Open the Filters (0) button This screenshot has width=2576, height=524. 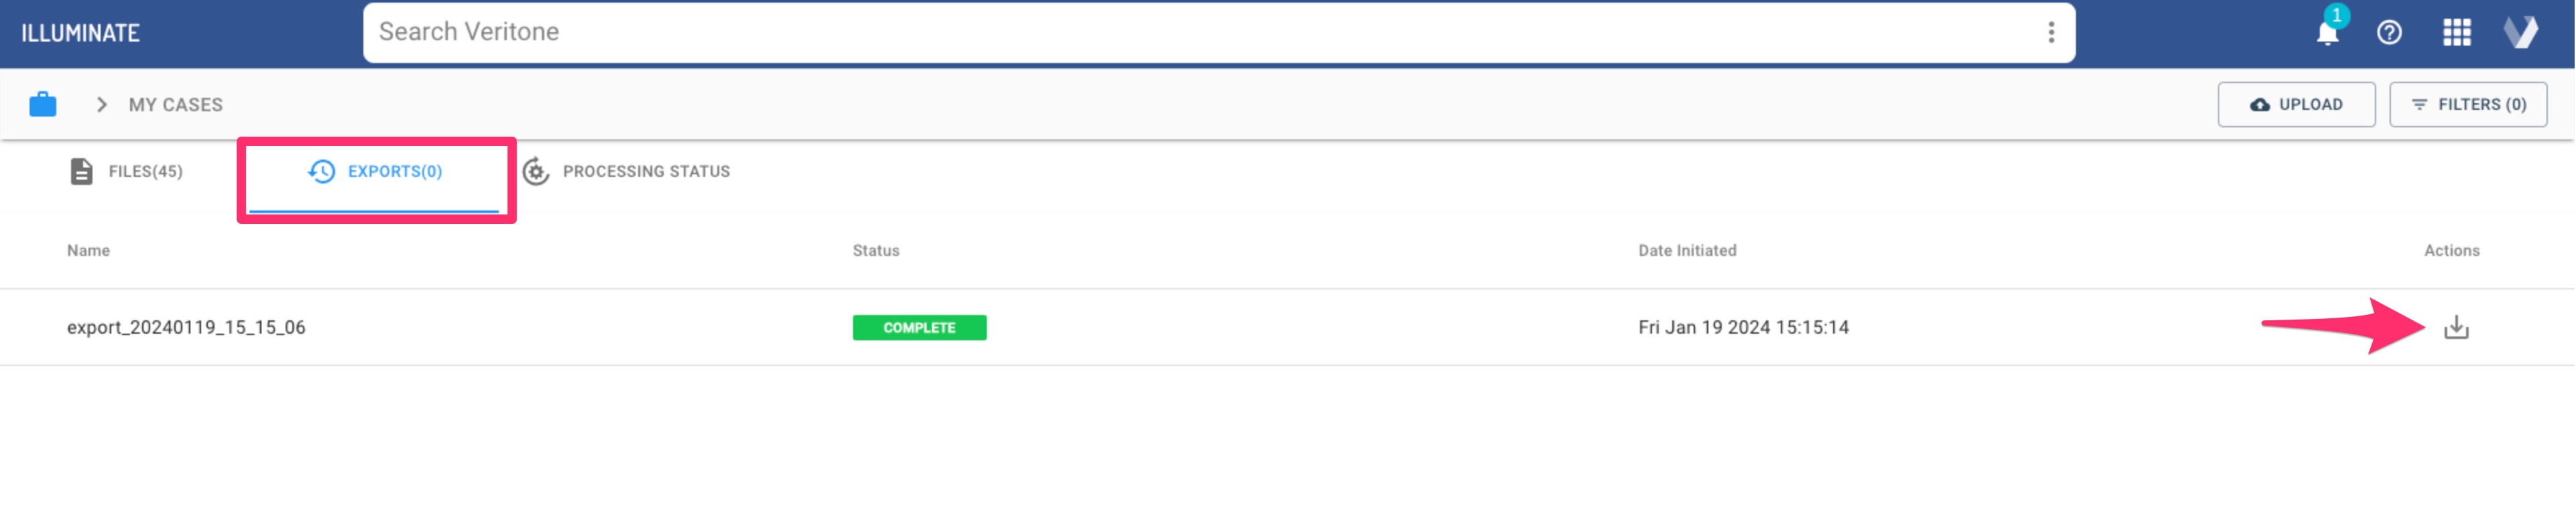tap(2468, 104)
